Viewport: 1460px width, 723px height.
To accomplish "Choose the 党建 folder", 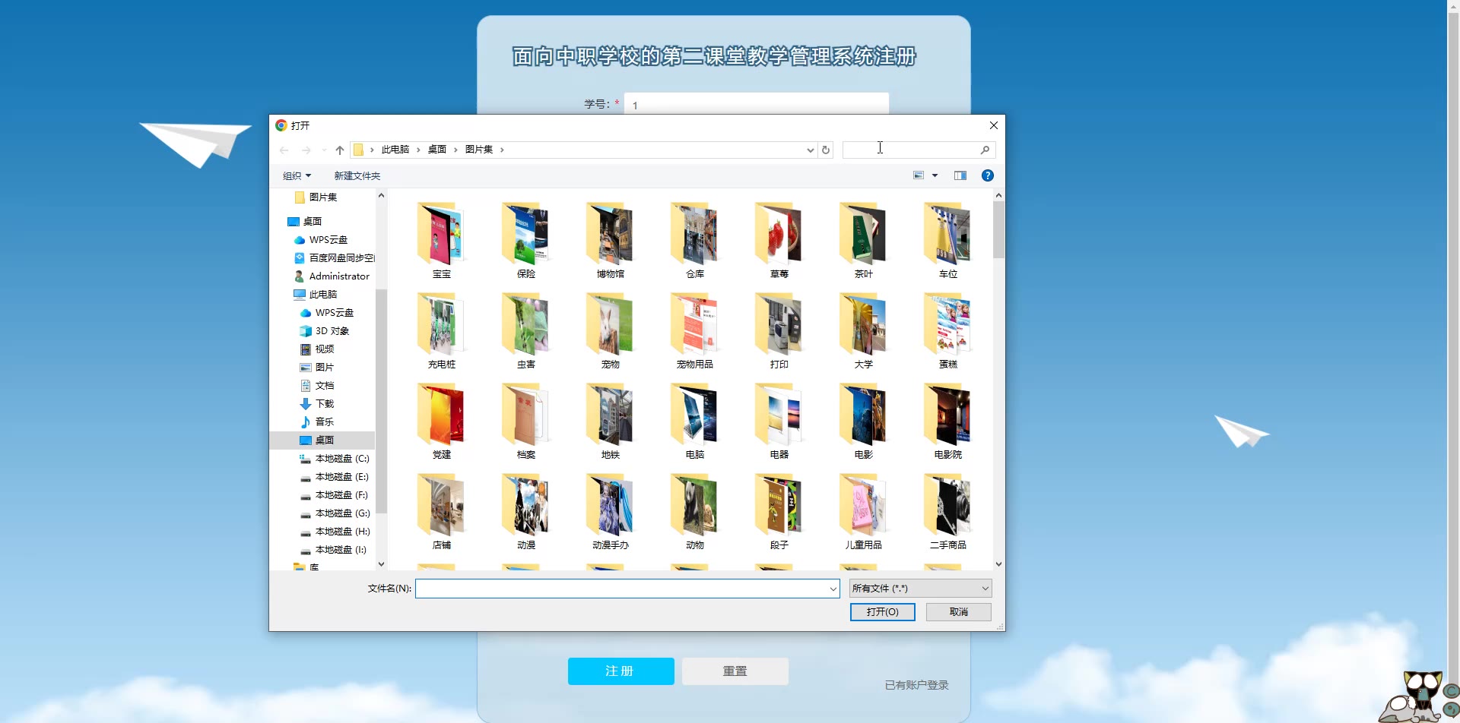I will [442, 421].
